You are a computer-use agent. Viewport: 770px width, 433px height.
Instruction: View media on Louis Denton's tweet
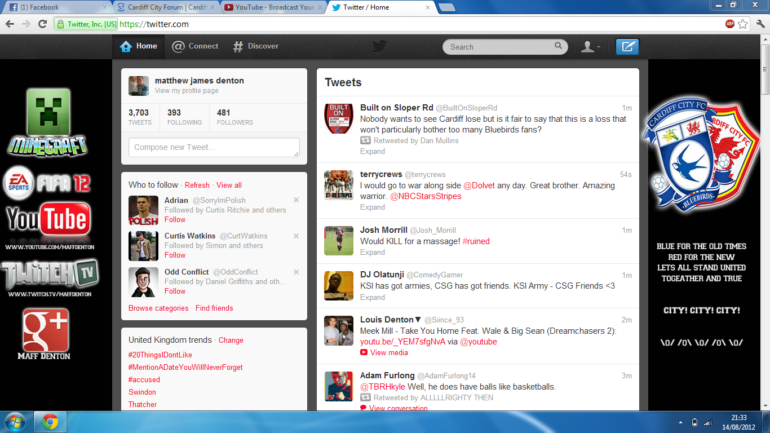pos(384,352)
